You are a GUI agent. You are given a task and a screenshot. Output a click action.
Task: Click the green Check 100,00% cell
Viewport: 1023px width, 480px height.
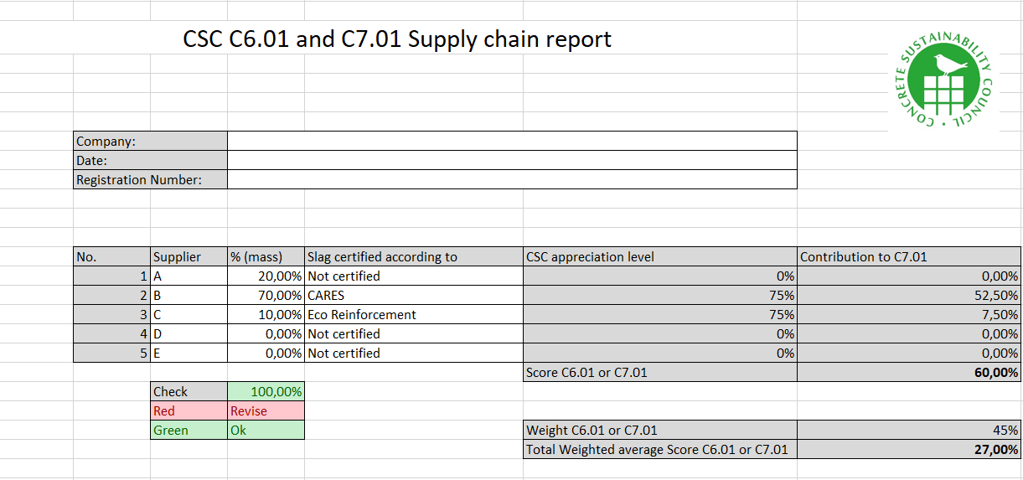coord(266,392)
